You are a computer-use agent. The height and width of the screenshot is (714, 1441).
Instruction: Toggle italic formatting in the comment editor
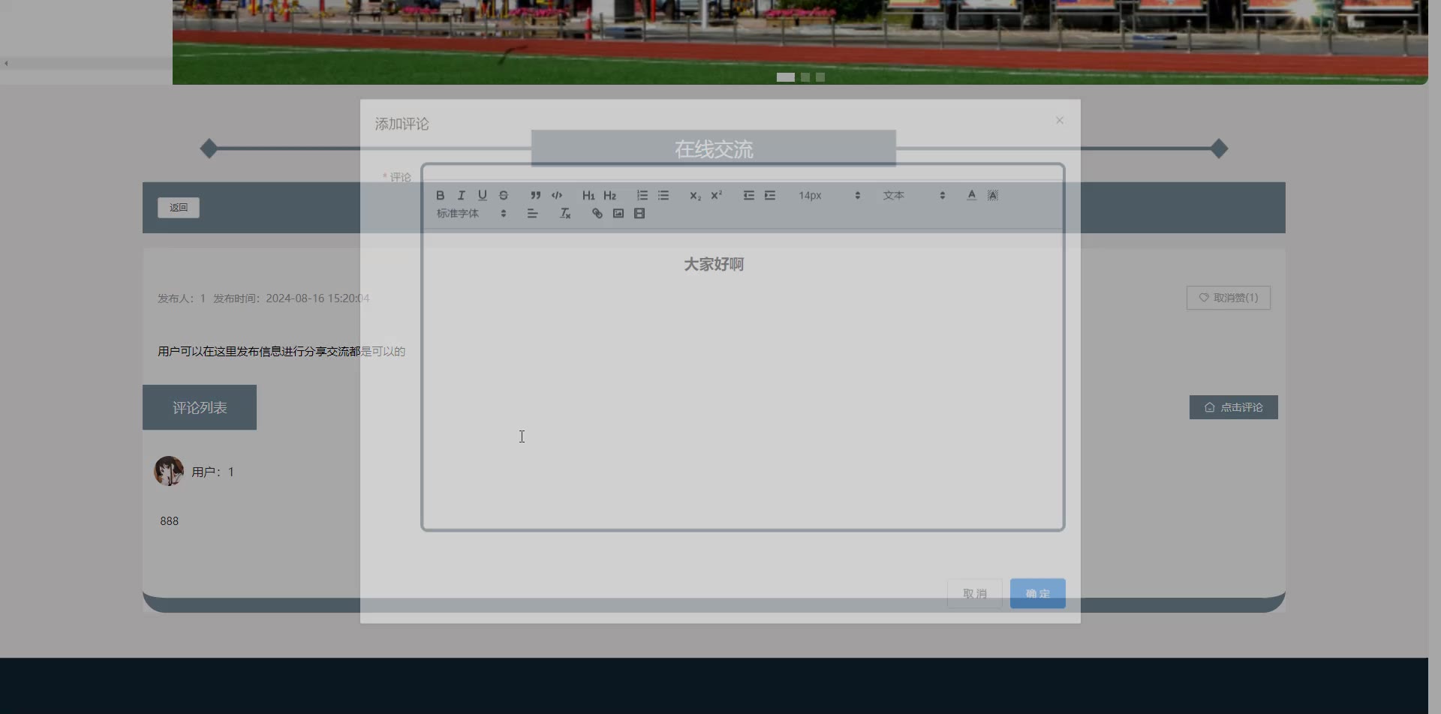tap(462, 195)
